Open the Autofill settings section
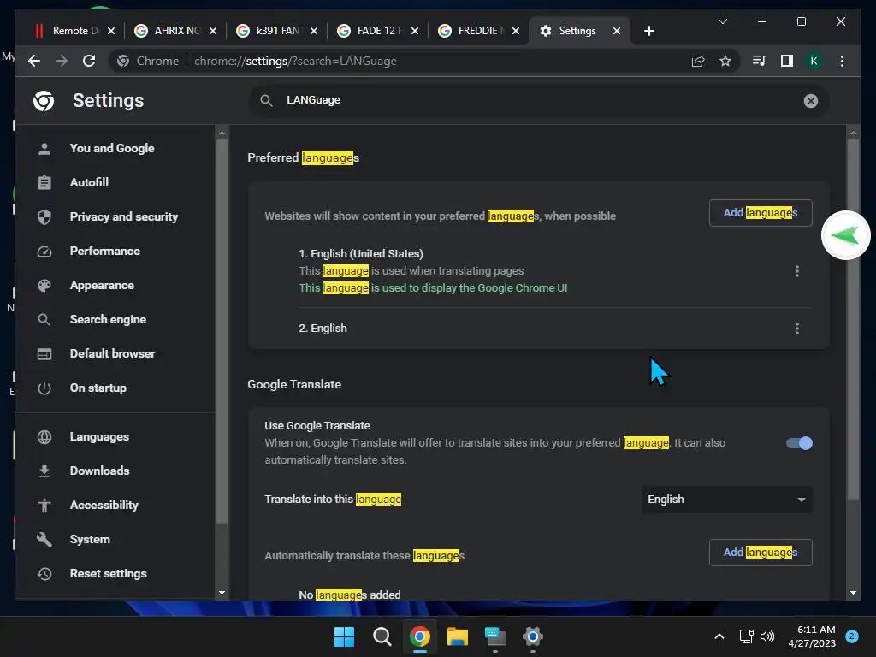 89,182
